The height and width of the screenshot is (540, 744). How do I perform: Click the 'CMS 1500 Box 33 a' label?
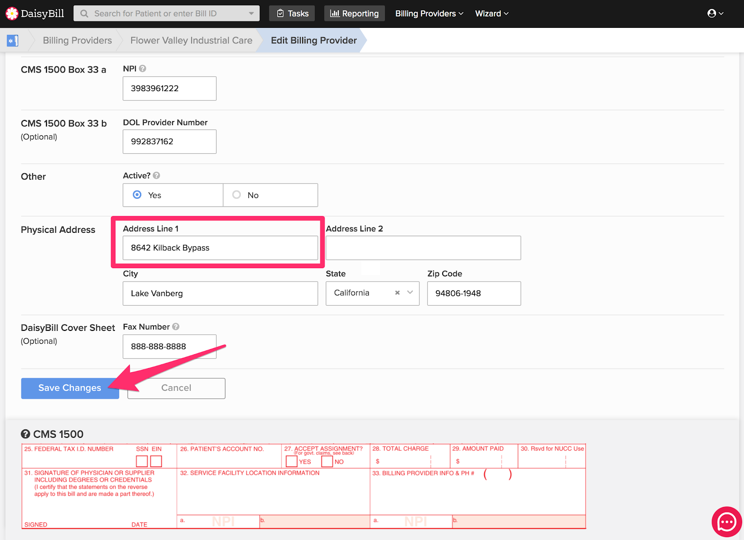tap(64, 70)
